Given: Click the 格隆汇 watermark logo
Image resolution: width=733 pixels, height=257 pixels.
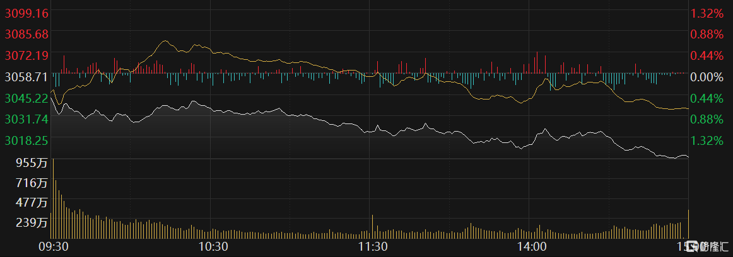Looking at the screenshot, I should pyautogui.click(x=707, y=245).
